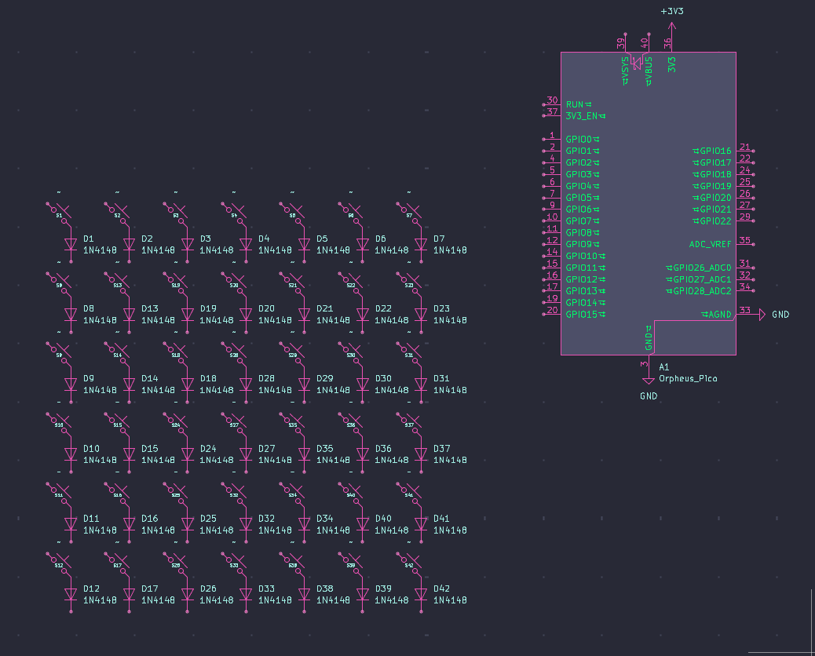Select the 3V3_EN pin
This screenshot has width=815, height=656.
coord(585,116)
